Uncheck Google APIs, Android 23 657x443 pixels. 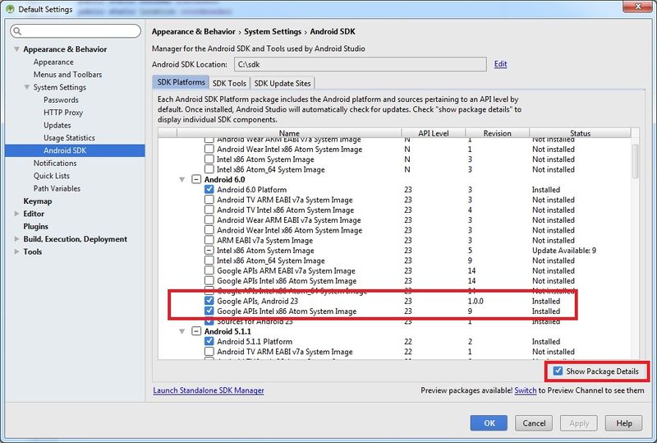click(x=209, y=301)
